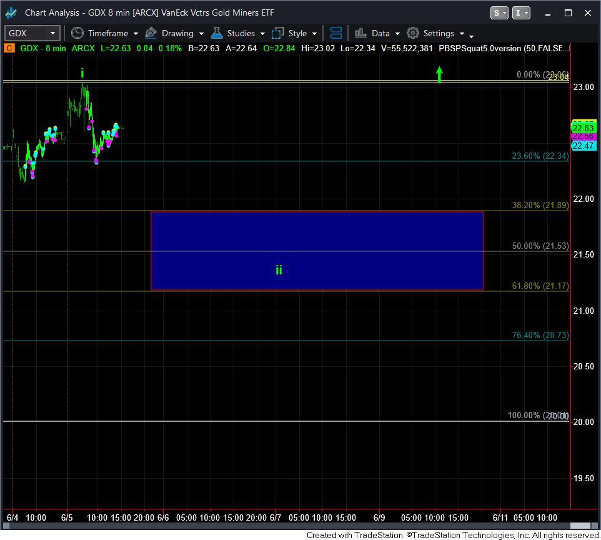Select the wave i label on chart

click(82, 73)
